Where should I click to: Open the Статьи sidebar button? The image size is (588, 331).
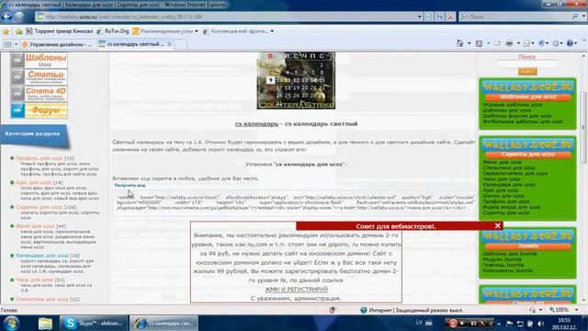(x=39, y=76)
